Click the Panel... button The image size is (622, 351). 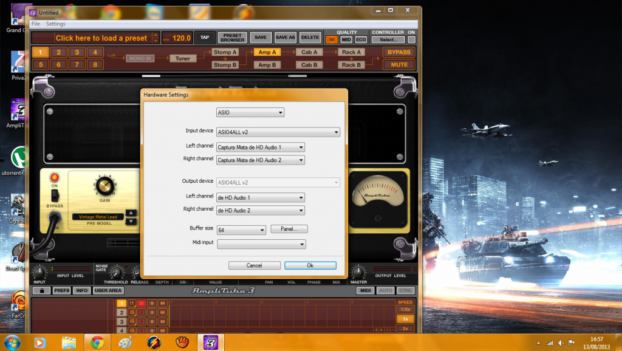pyautogui.click(x=289, y=229)
